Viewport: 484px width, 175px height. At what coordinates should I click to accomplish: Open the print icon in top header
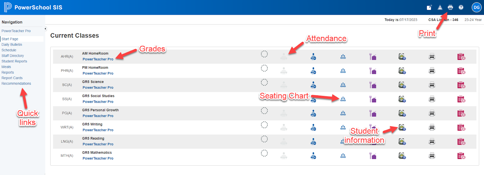(450, 8)
